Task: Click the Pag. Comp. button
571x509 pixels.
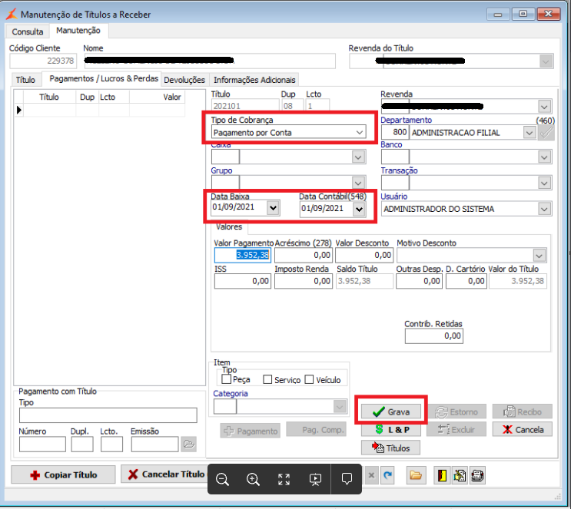Action: pos(316,430)
